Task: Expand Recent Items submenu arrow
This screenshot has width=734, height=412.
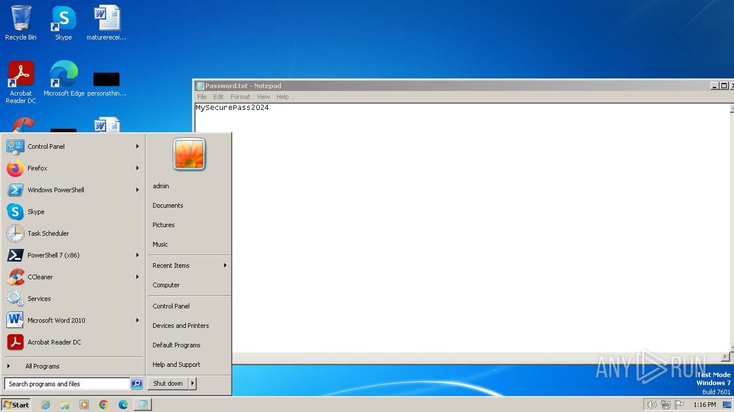Action: [225, 266]
